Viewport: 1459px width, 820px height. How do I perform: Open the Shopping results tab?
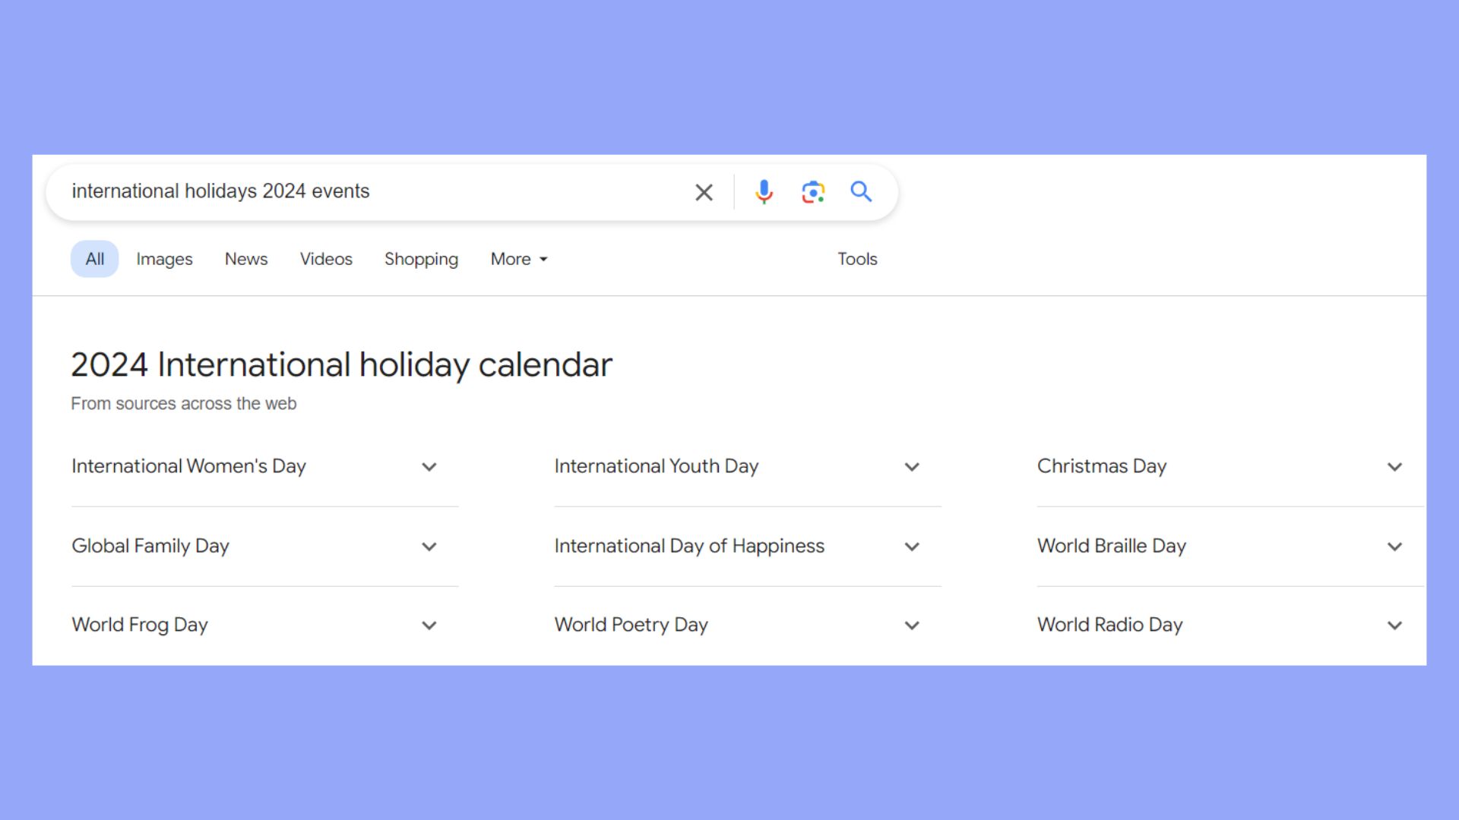pyautogui.click(x=421, y=259)
